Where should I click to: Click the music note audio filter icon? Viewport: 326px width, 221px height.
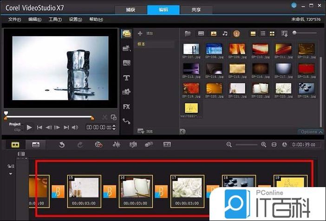tap(225, 33)
